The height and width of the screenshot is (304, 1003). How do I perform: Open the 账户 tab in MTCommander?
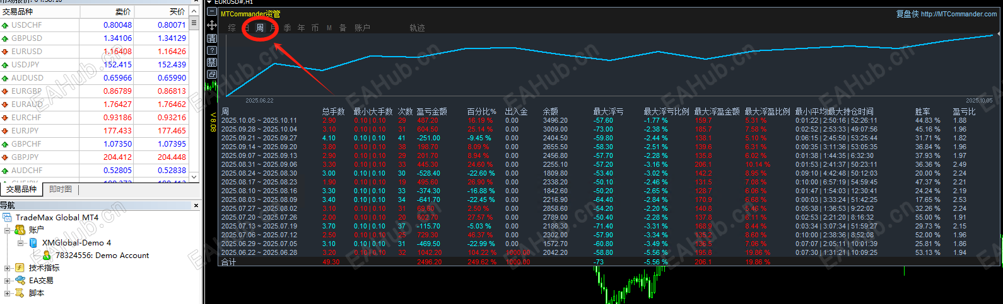pos(362,28)
